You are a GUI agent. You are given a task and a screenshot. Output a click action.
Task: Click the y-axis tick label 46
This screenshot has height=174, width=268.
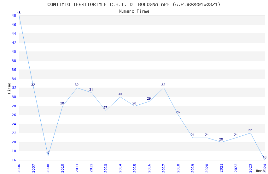[x=14, y=25]
